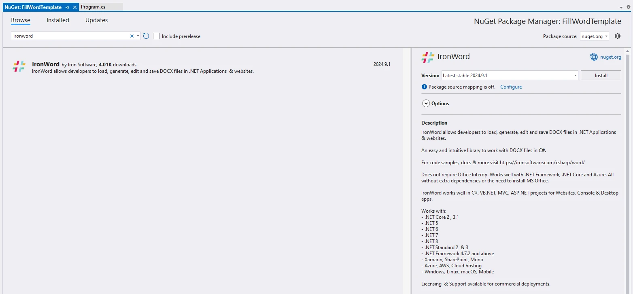Expand the Options section
This screenshot has width=633, height=294.
(426, 104)
